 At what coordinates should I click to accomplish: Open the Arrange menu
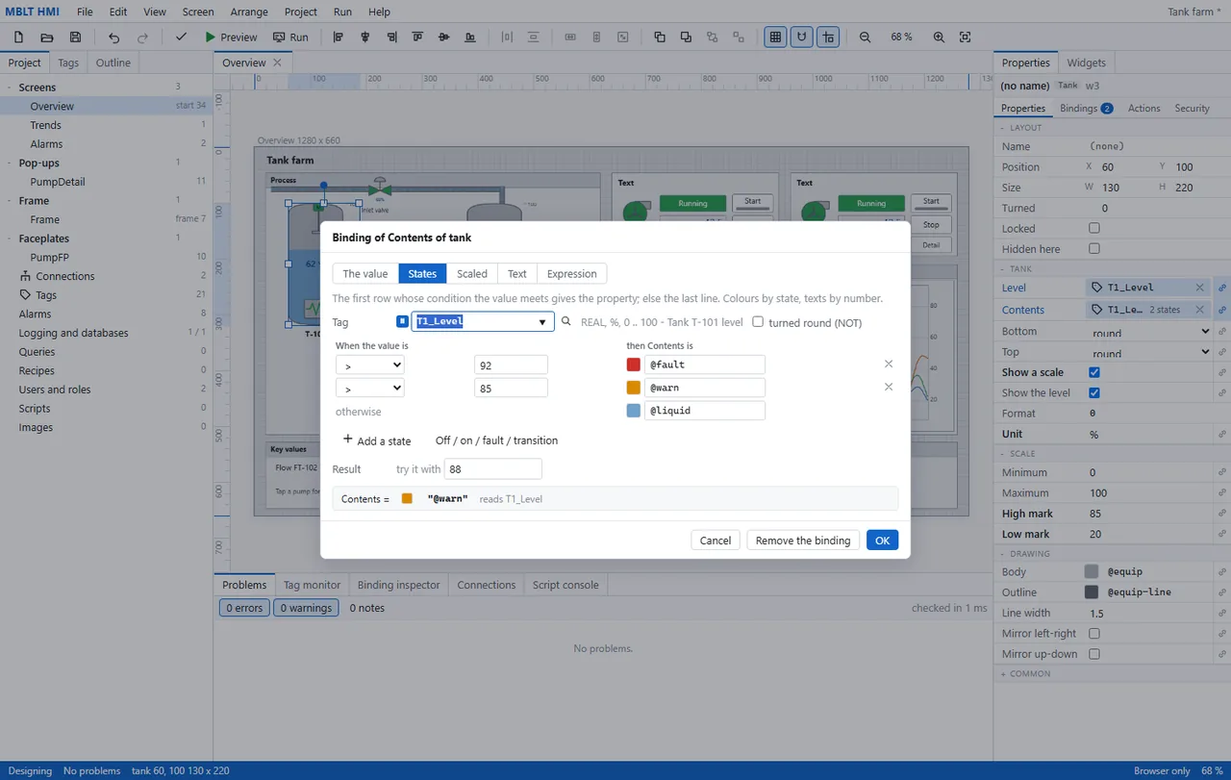pyautogui.click(x=249, y=13)
